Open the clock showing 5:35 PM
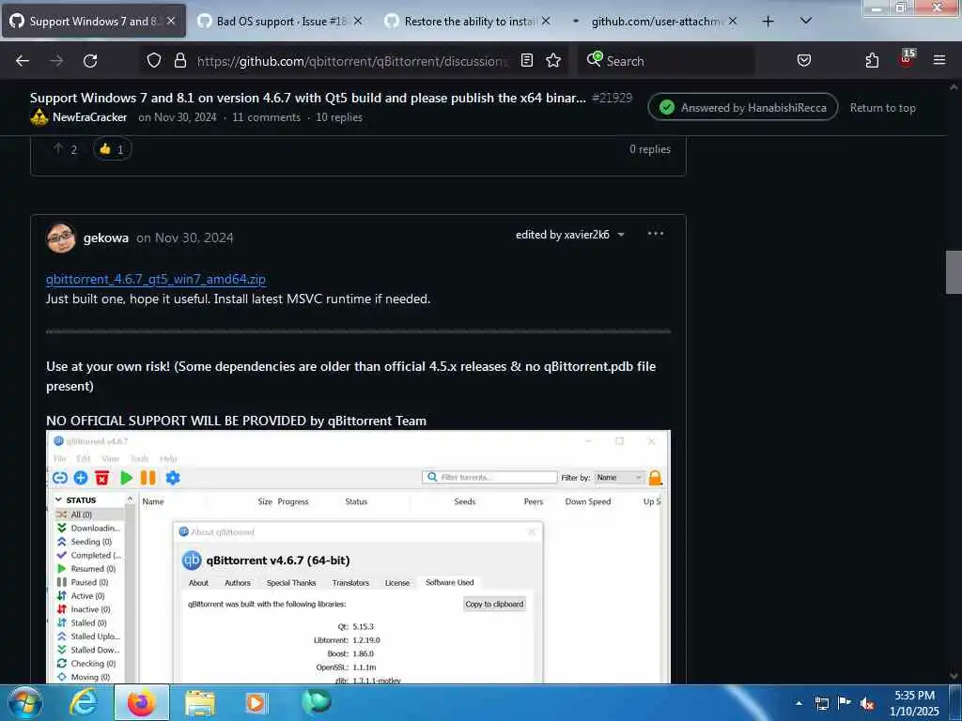Viewport: 962px width, 721px height. [x=914, y=703]
